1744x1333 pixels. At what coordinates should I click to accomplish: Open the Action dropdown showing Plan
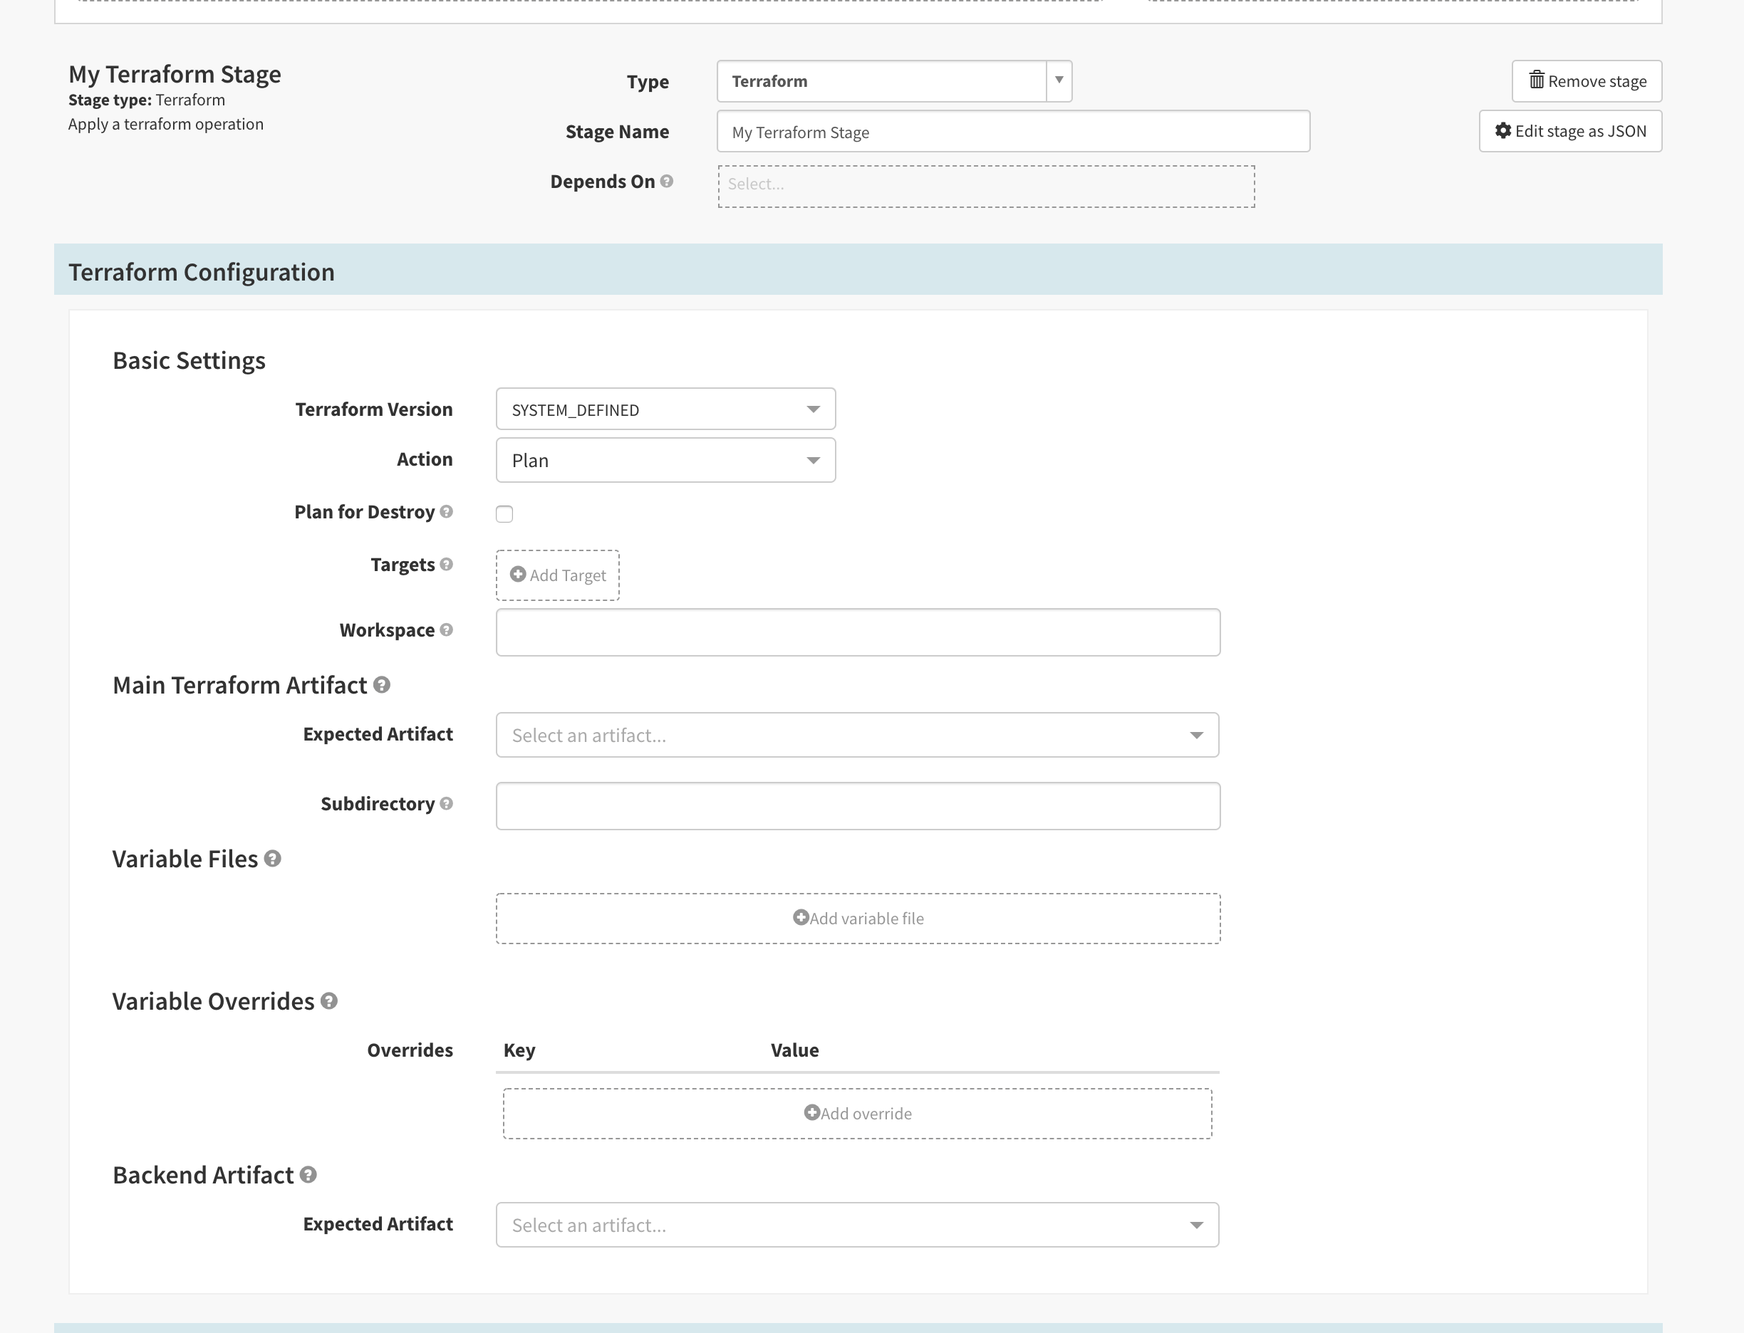click(665, 460)
